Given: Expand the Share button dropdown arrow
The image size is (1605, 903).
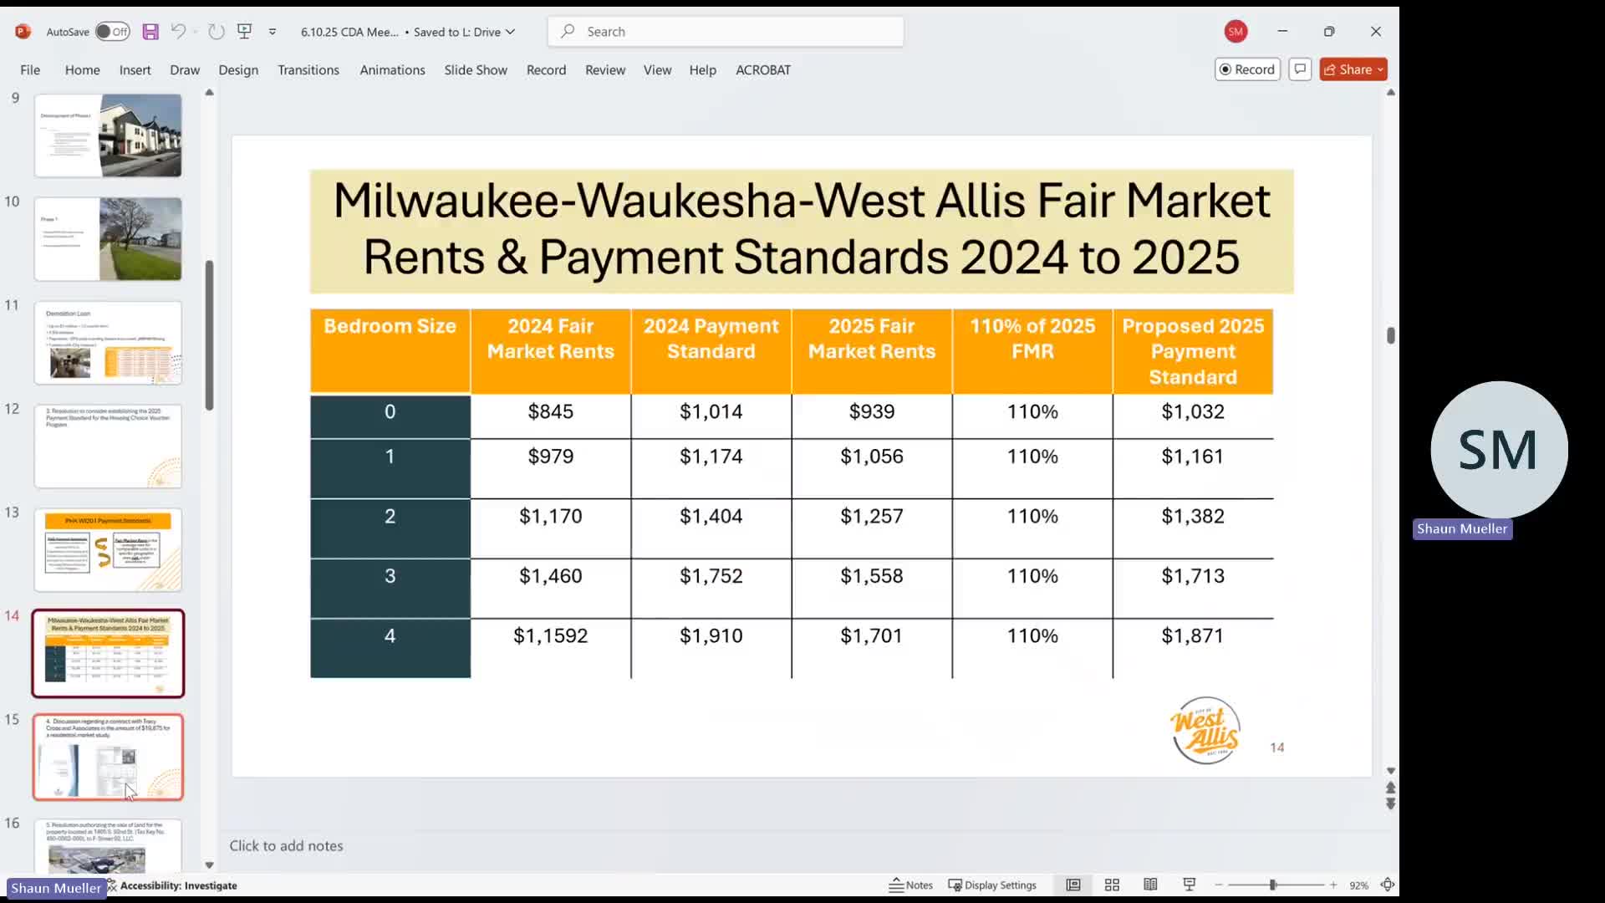Looking at the screenshot, I should [1380, 69].
